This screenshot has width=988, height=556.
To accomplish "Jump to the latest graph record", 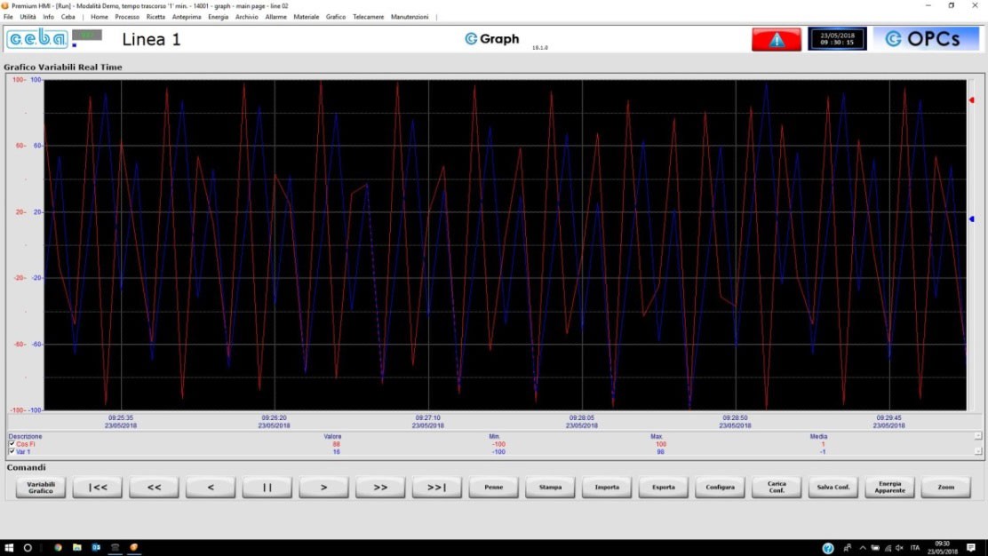I will click(x=436, y=488).
